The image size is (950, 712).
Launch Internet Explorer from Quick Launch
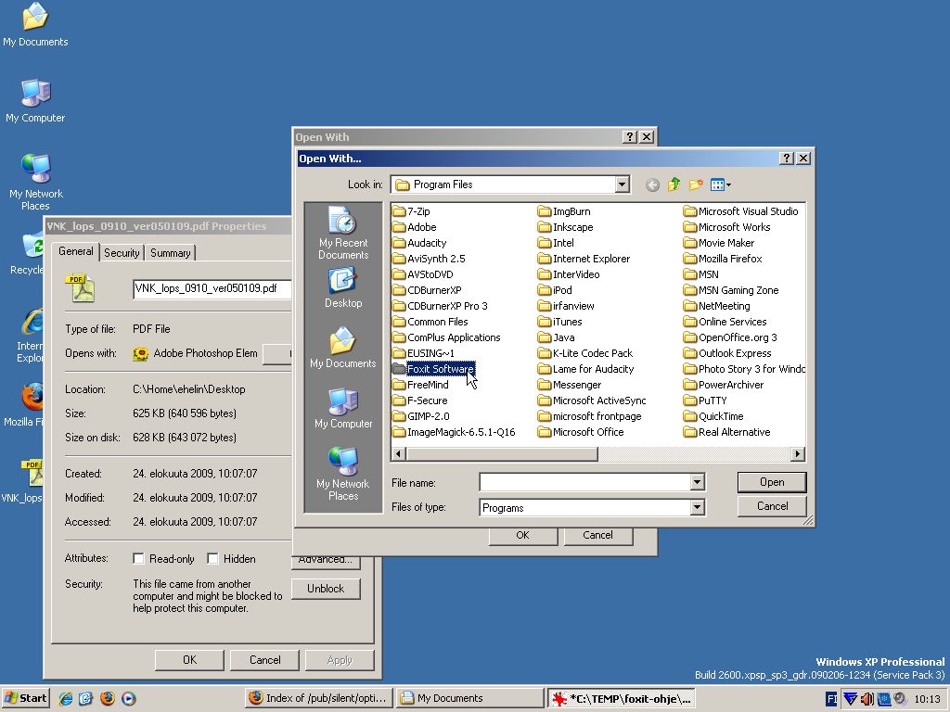tap(66, 698)
